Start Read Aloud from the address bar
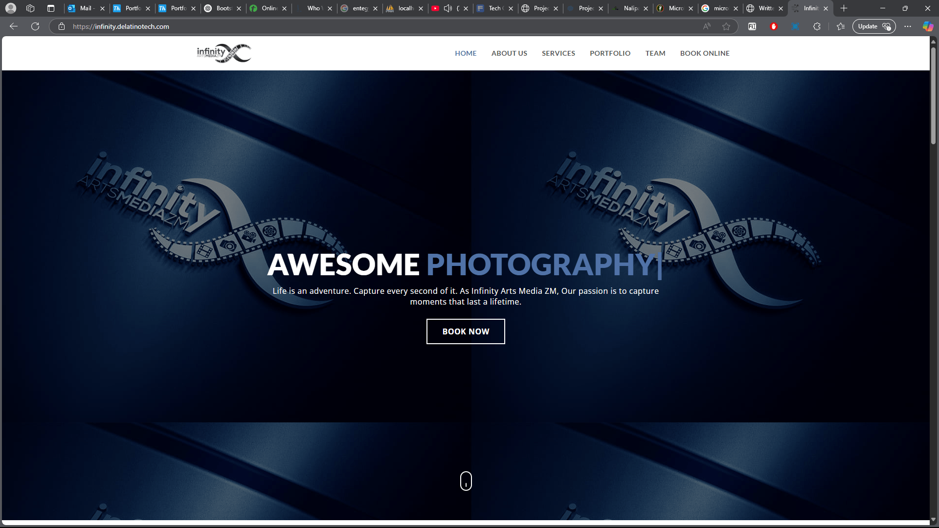The image size is (939, 528). point(707,26)
